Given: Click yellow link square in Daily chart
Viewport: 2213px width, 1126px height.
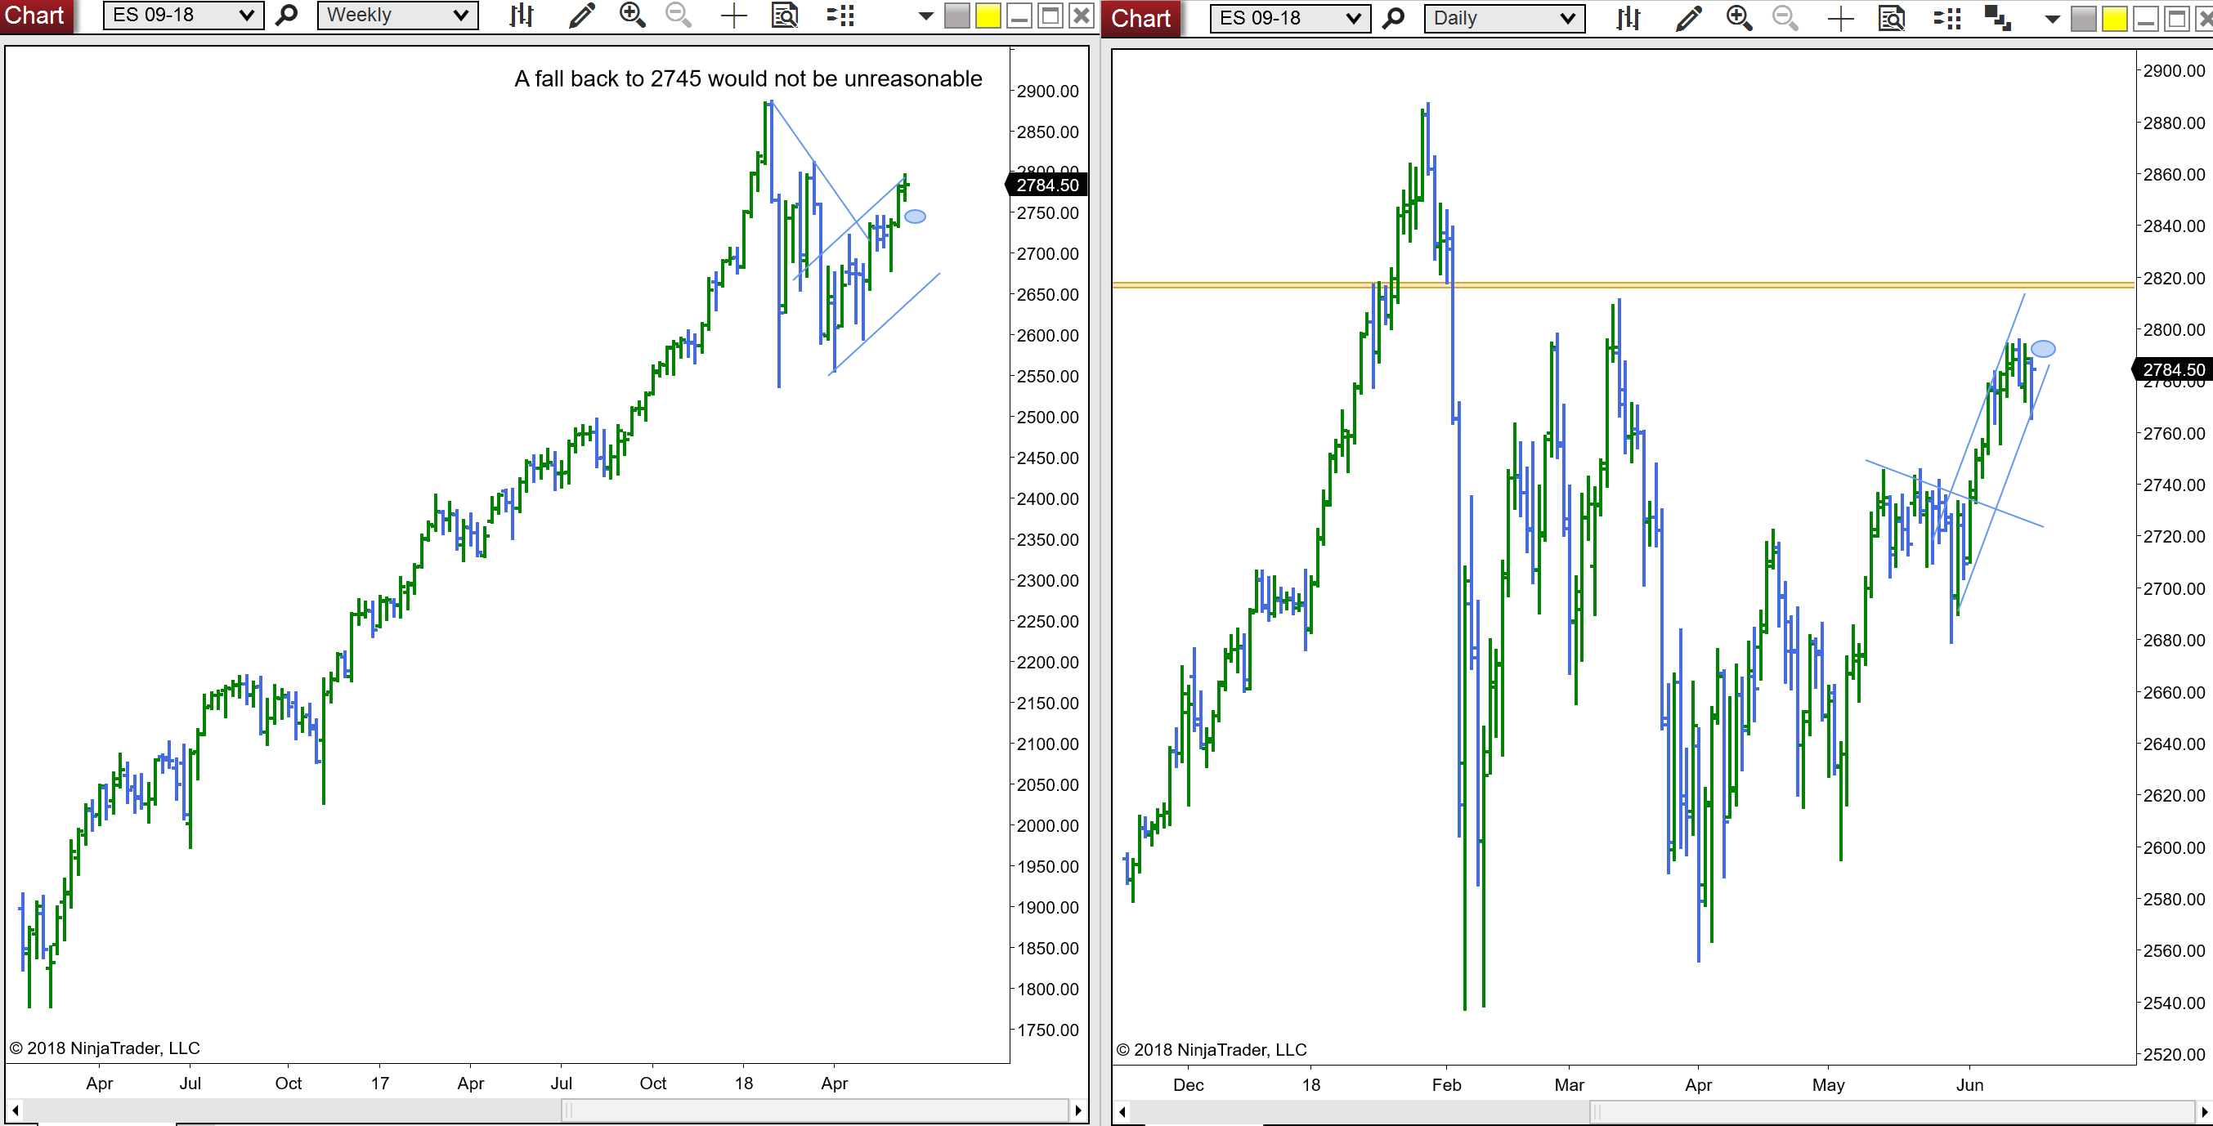Looking at the screenshot, I should pyautogui.click(x=2114, y=19).
